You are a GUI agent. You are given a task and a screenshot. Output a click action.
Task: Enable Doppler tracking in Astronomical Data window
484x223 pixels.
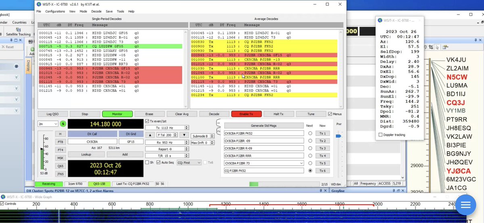click(x=381, y=134)
